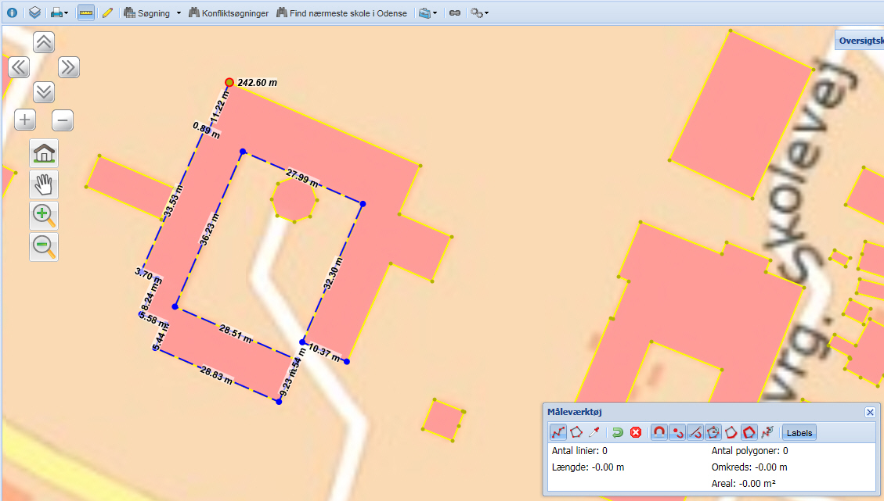Screen dimensions: 884x501
Task: Open Find nærmeste skole i Odense
Action: tap(341, 13)
